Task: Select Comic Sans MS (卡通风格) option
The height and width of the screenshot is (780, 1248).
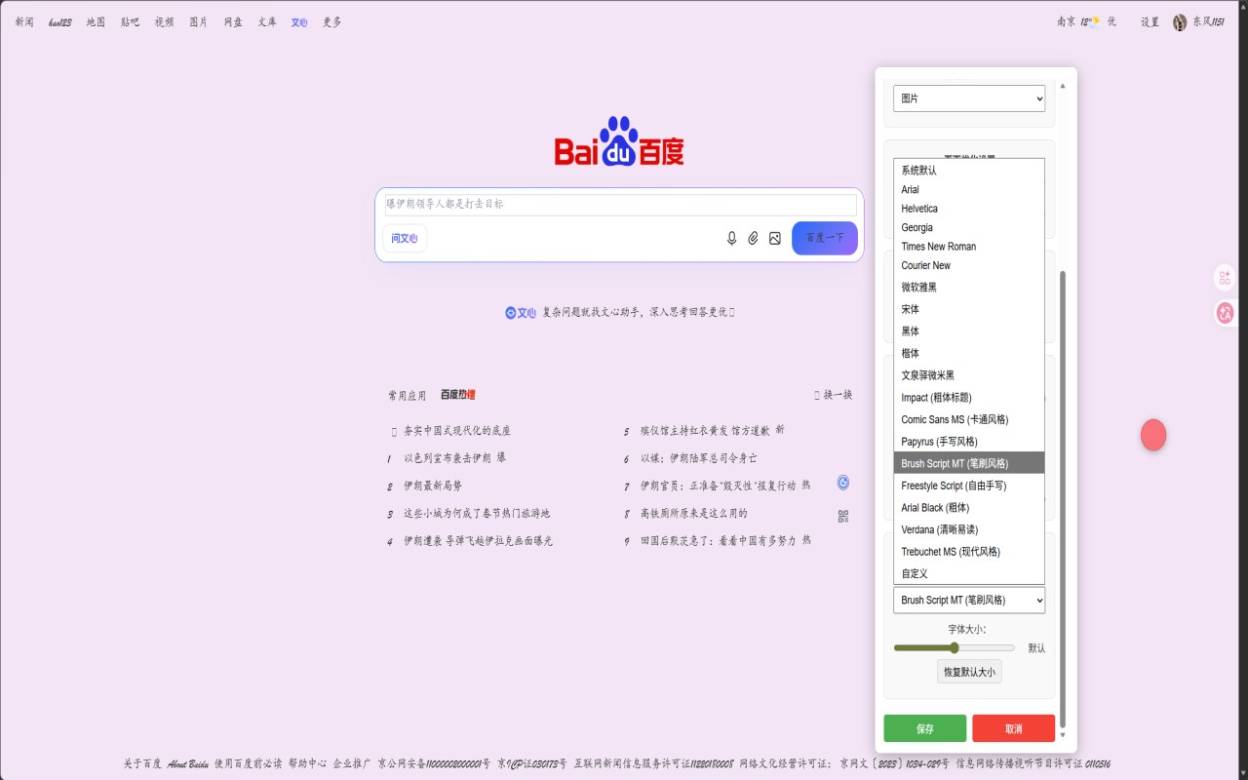Action: (x=969, y=419)
